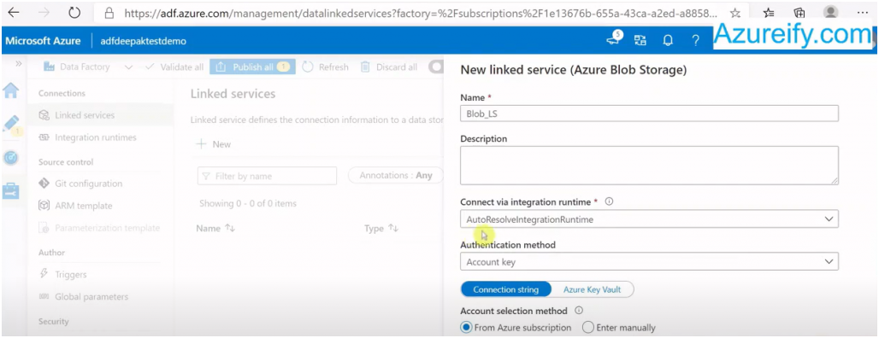Open the Data Factory dropdown in toolbar
The height and width of the screenshot is (338, 879).
click(87, 67)
